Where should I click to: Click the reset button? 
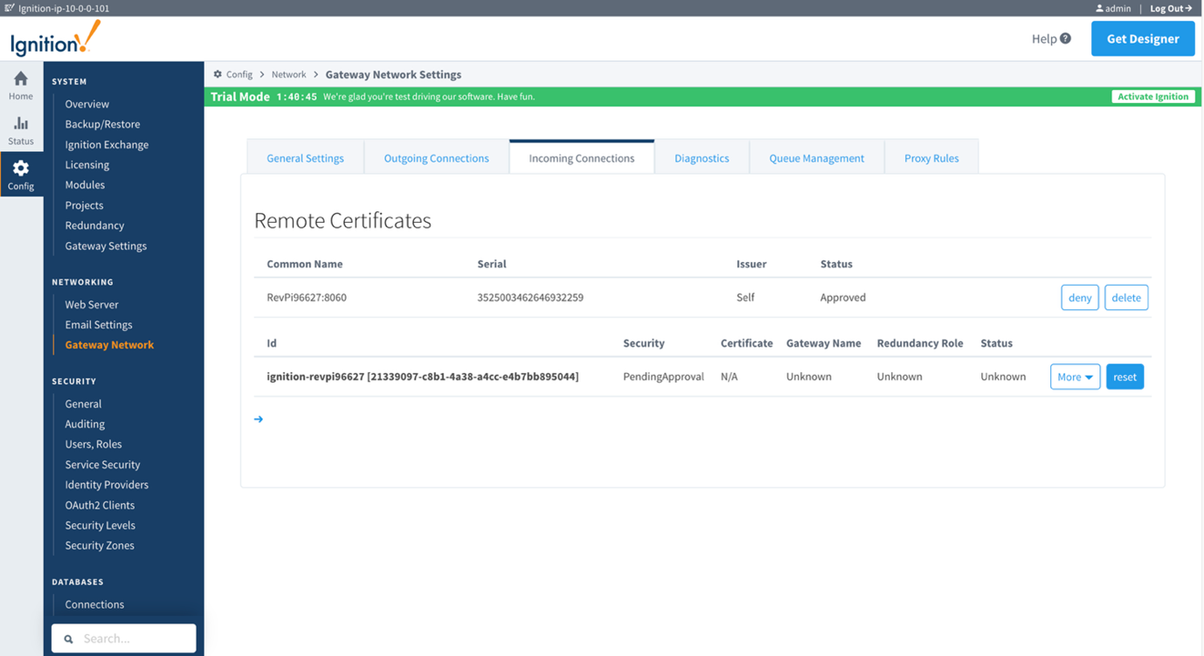point(1124,377)
